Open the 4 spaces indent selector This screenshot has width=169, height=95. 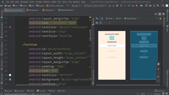(157, 94)
